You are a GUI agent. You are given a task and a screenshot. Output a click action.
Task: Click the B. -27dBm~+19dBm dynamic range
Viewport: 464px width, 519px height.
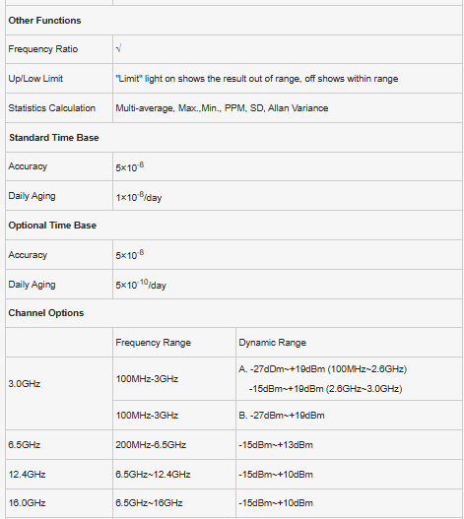(282, 415)
